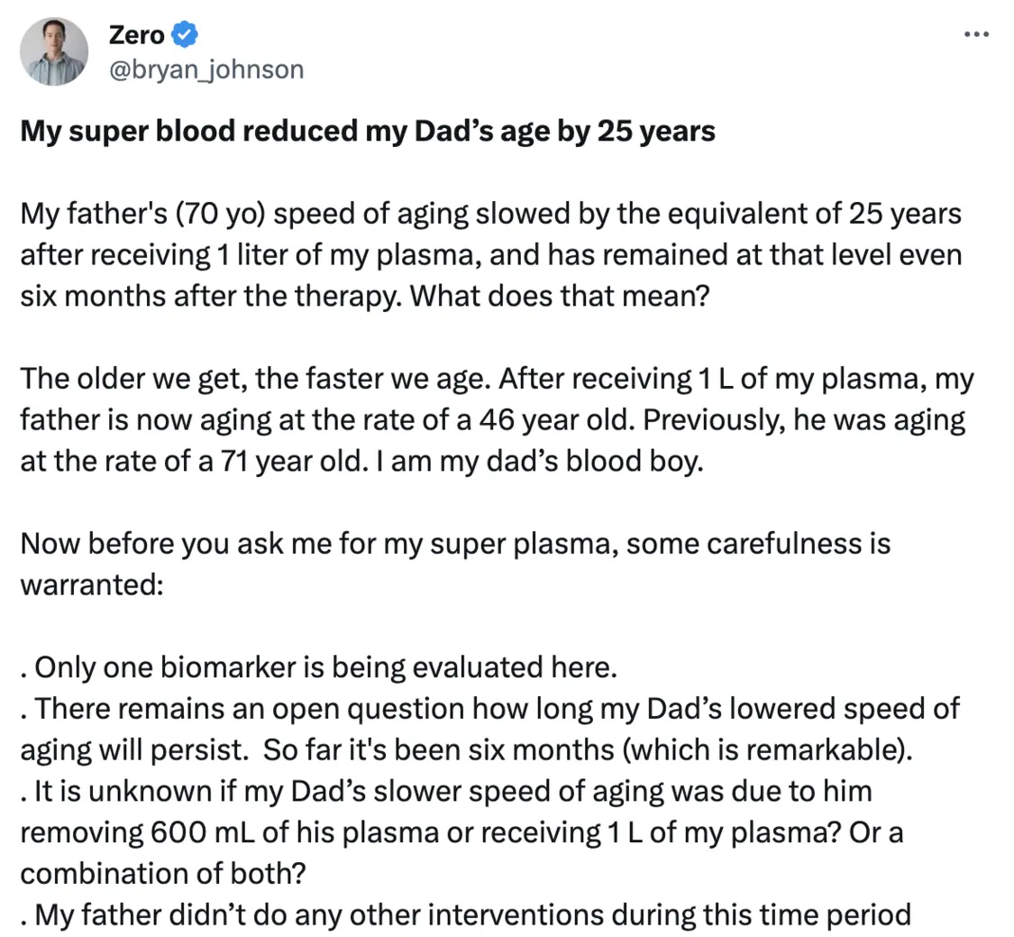Image resolution: width=1014 pixels, height=937 pixels.
Task: Open the @bryan_johnson handle link
Action: click(x=206, y=69)
